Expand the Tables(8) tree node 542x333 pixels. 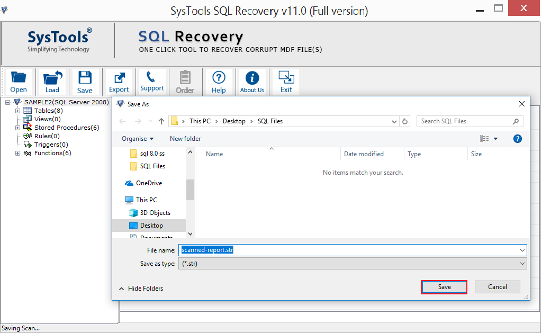pyautogui.click(x=17, y=111)
